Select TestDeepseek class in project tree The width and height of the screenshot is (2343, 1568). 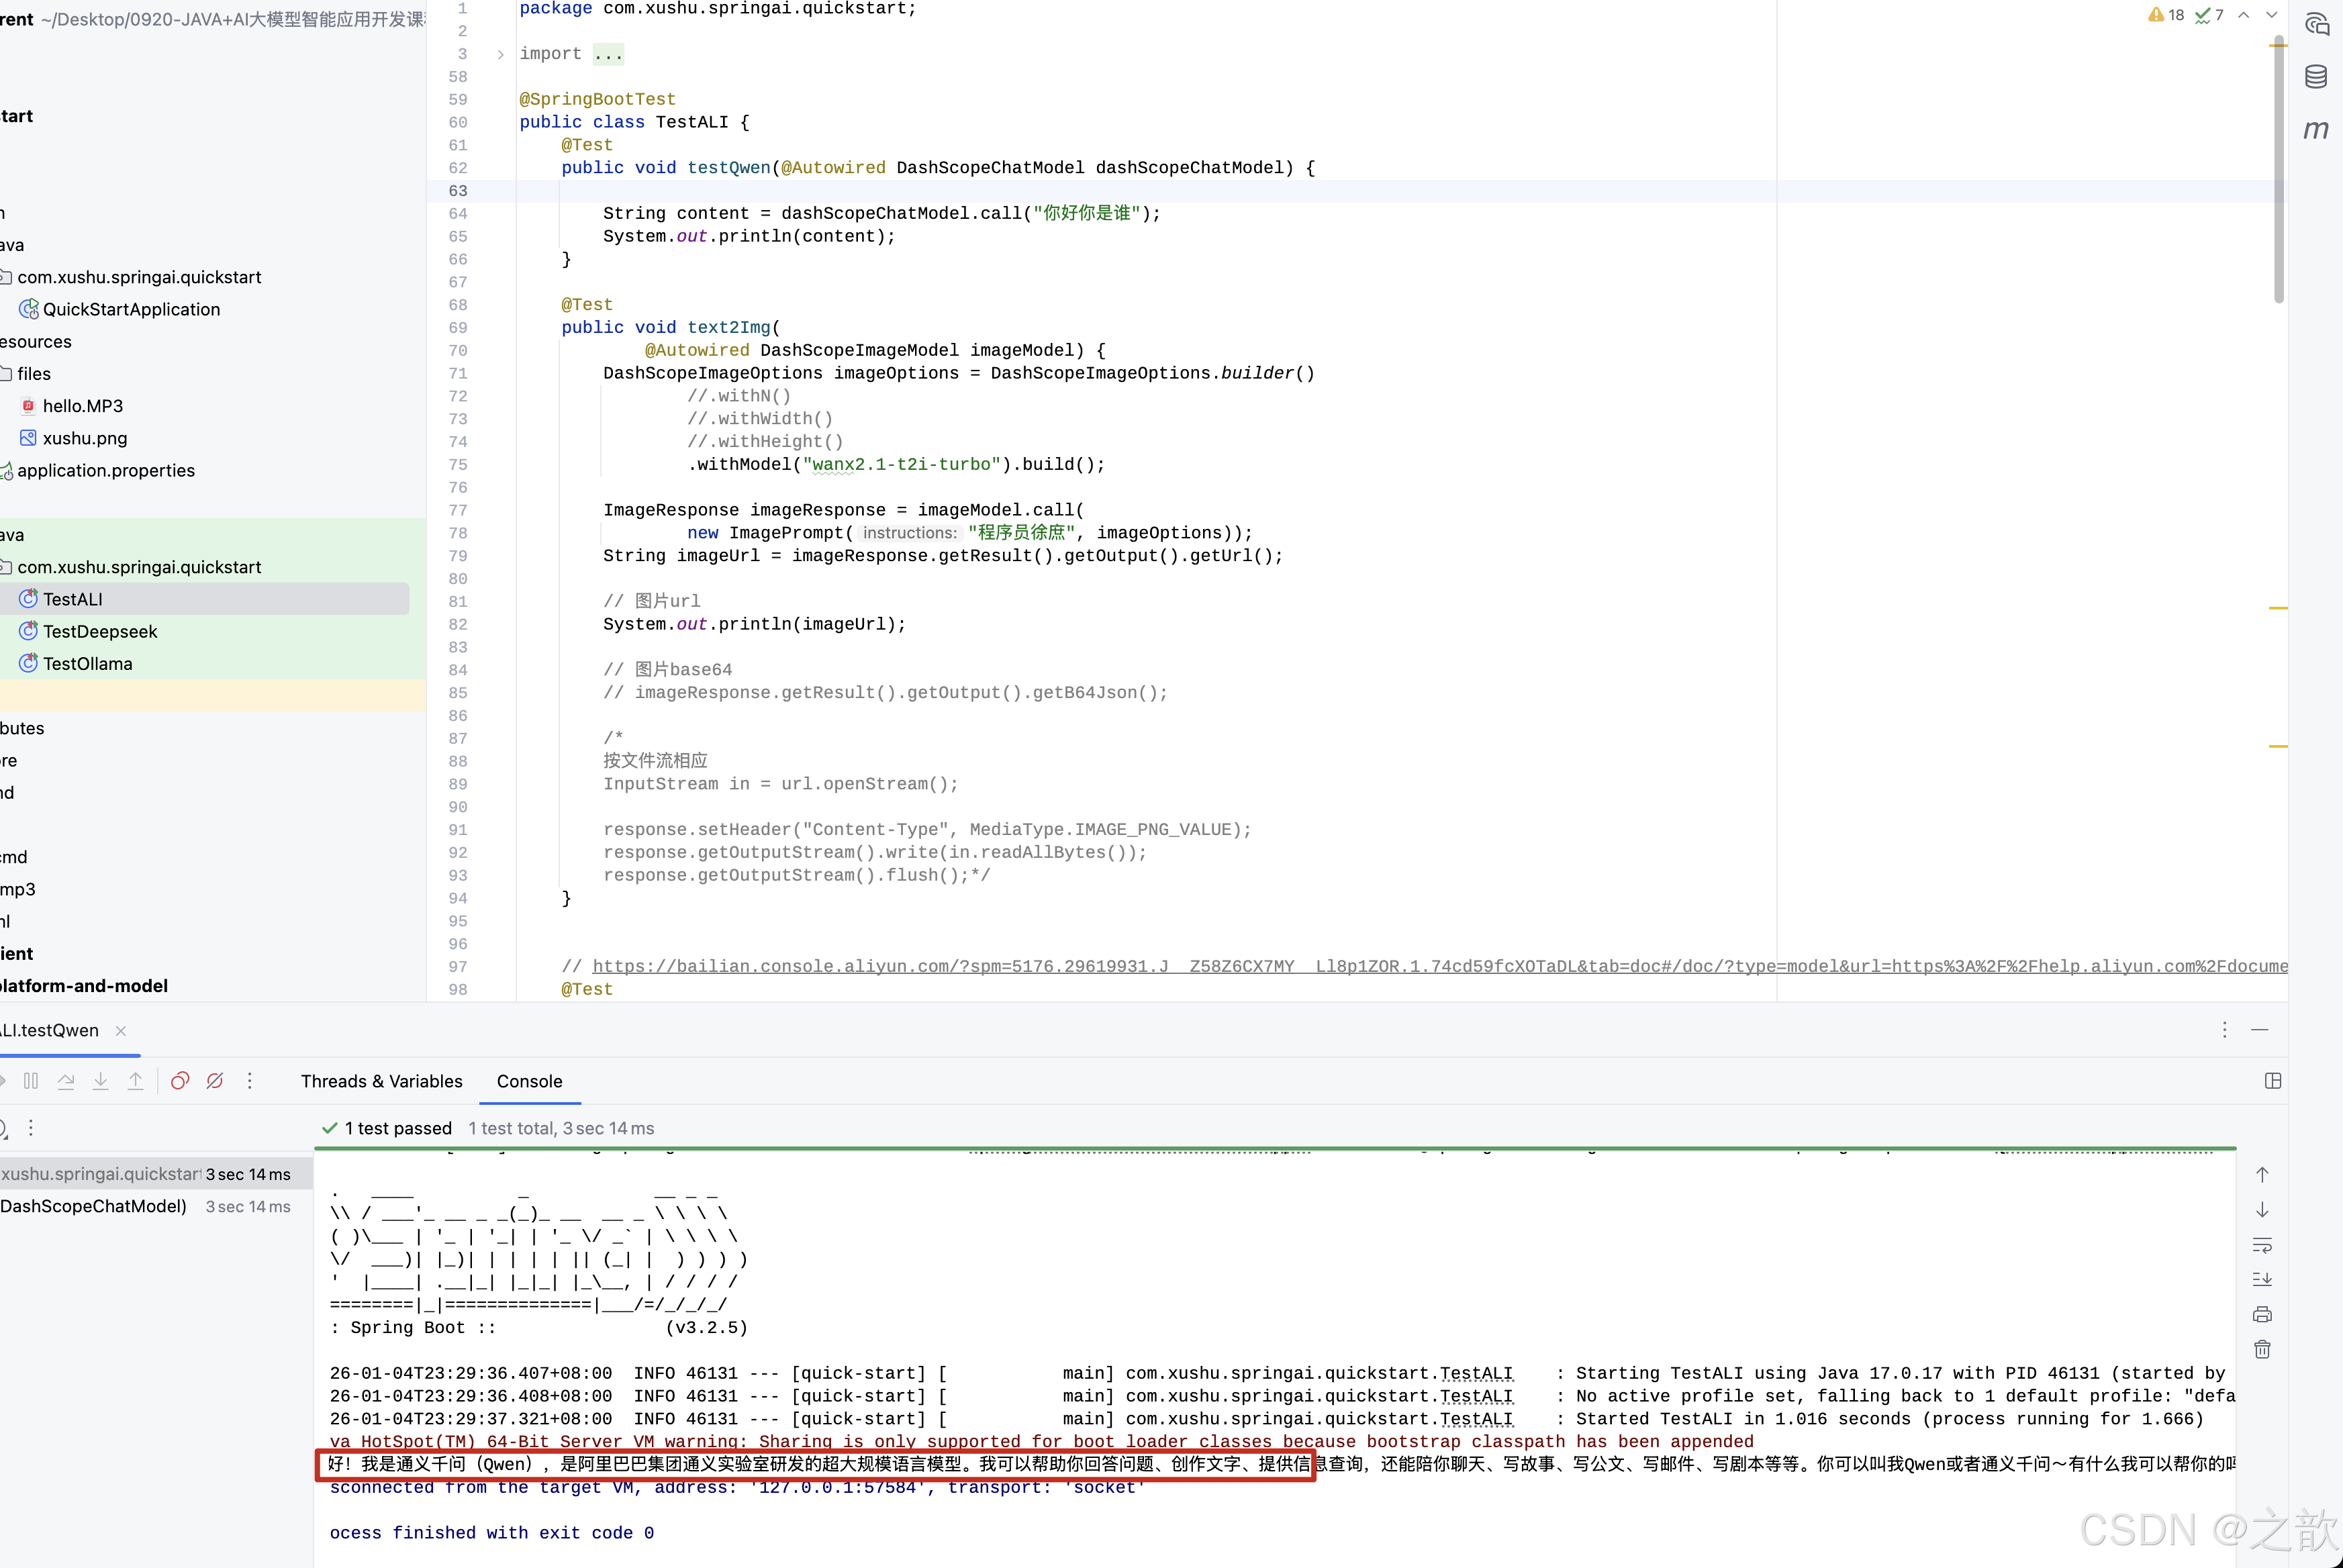pos(100,631)
